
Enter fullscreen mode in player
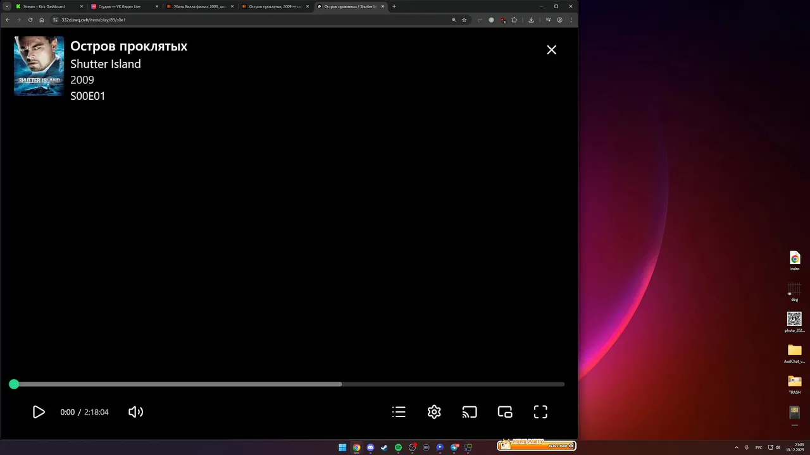click(540, 412)
